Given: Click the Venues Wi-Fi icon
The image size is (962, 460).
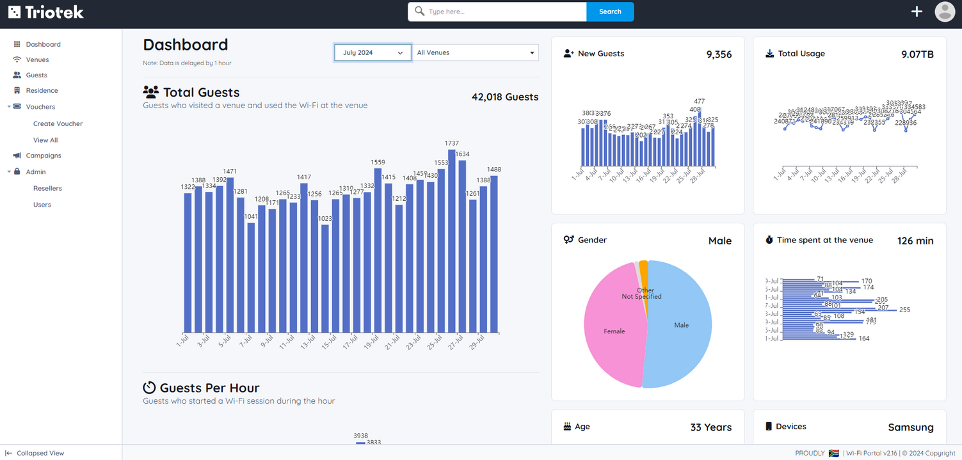Looking at the screenshot, I should click(x=17, y=59).
